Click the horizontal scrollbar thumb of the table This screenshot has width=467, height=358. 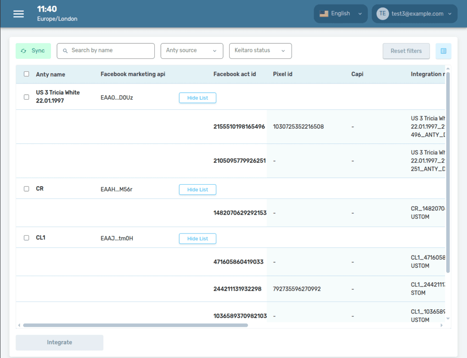click(135, 325)
